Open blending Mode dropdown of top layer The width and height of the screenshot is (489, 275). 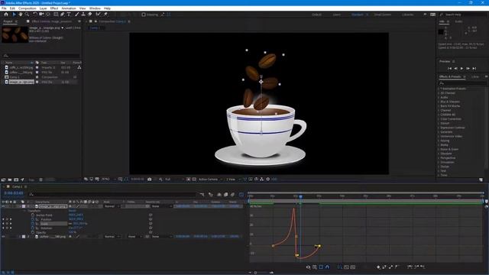pyautogui.click(x=112, y=206)
